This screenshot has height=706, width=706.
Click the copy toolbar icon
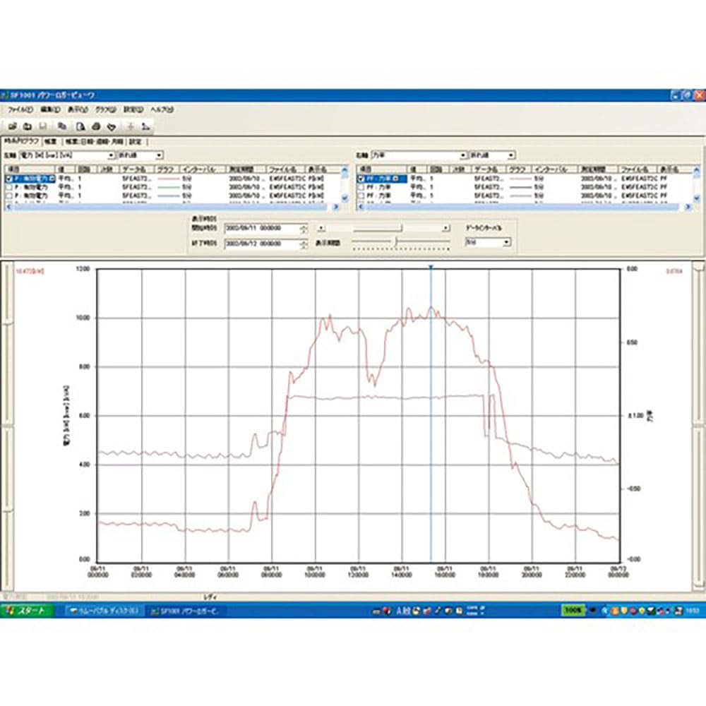[x=63, y=126]
